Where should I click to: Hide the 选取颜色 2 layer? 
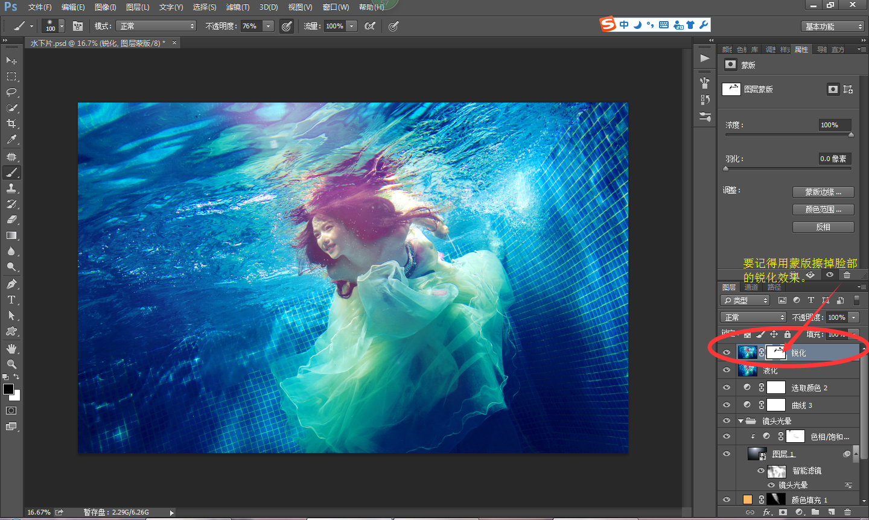click(x=727, y=388)
